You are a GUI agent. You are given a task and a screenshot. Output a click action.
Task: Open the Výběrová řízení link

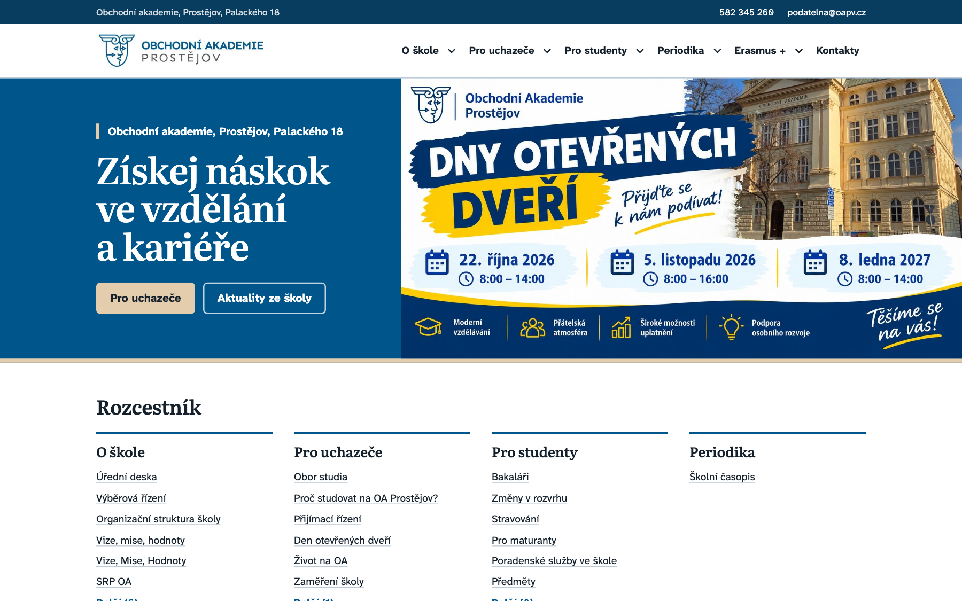point(131,498)
